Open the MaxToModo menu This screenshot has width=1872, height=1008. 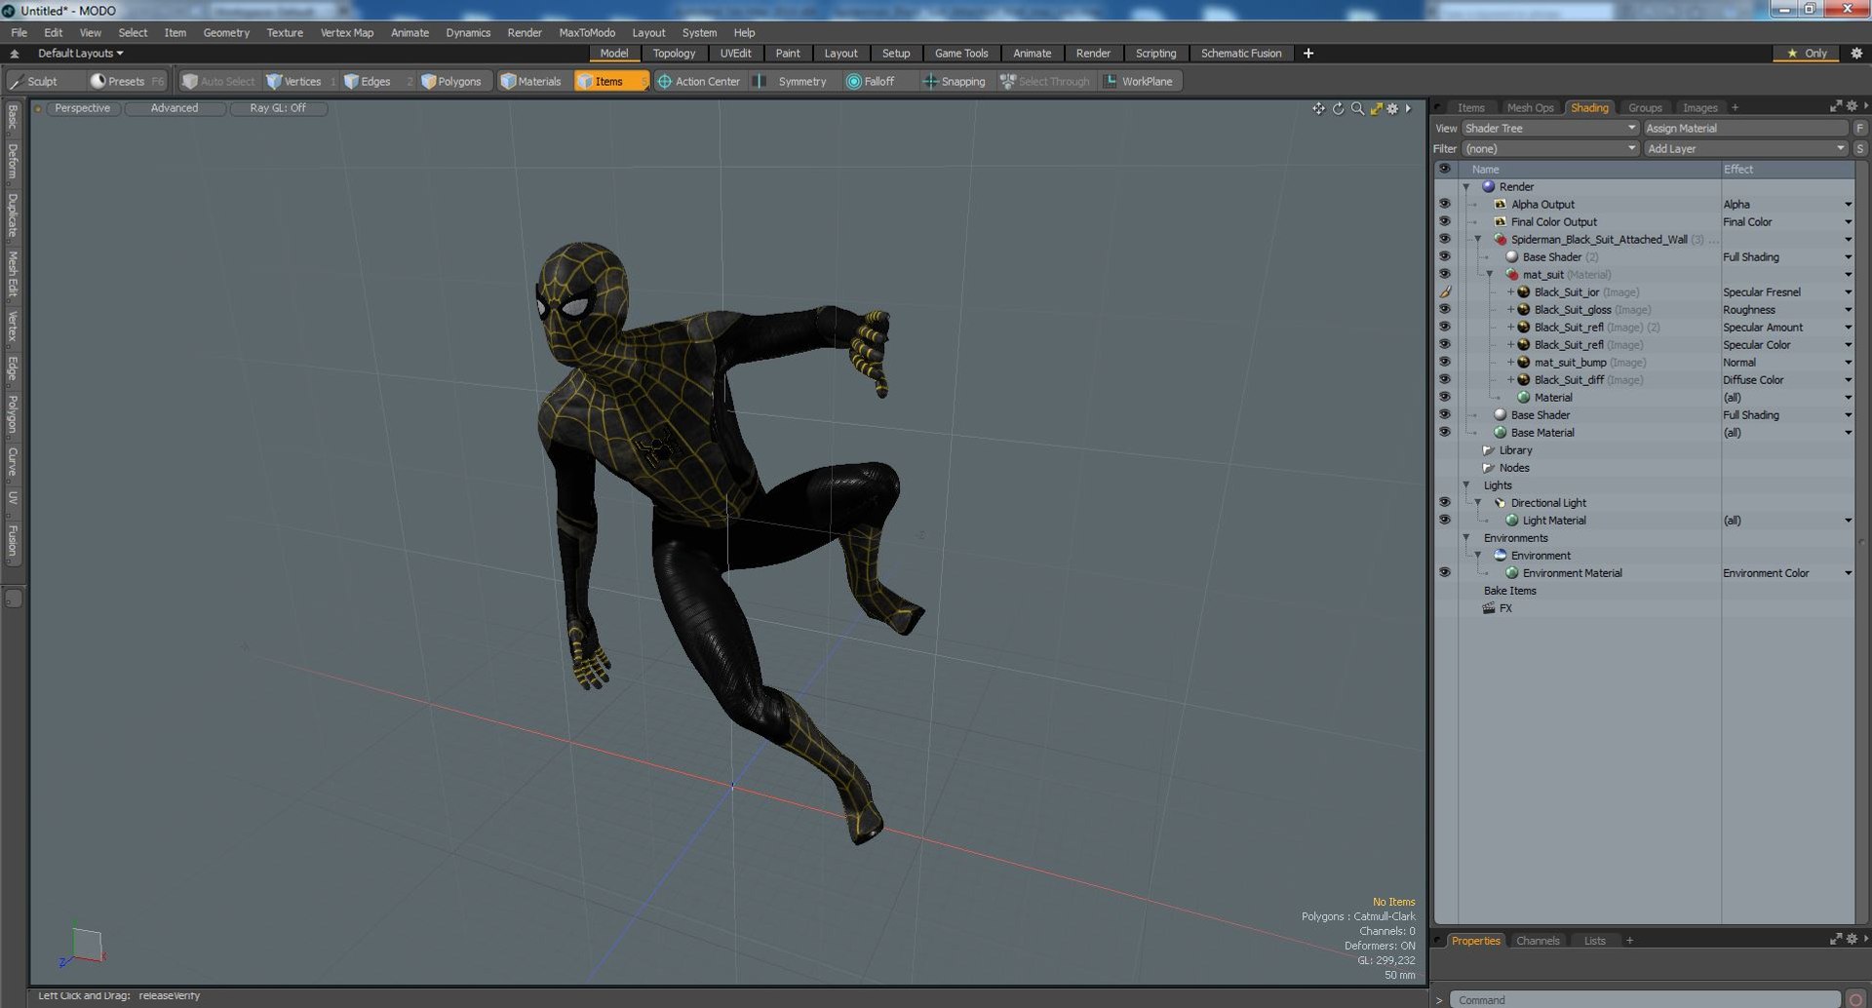click(x=587, y=32)
